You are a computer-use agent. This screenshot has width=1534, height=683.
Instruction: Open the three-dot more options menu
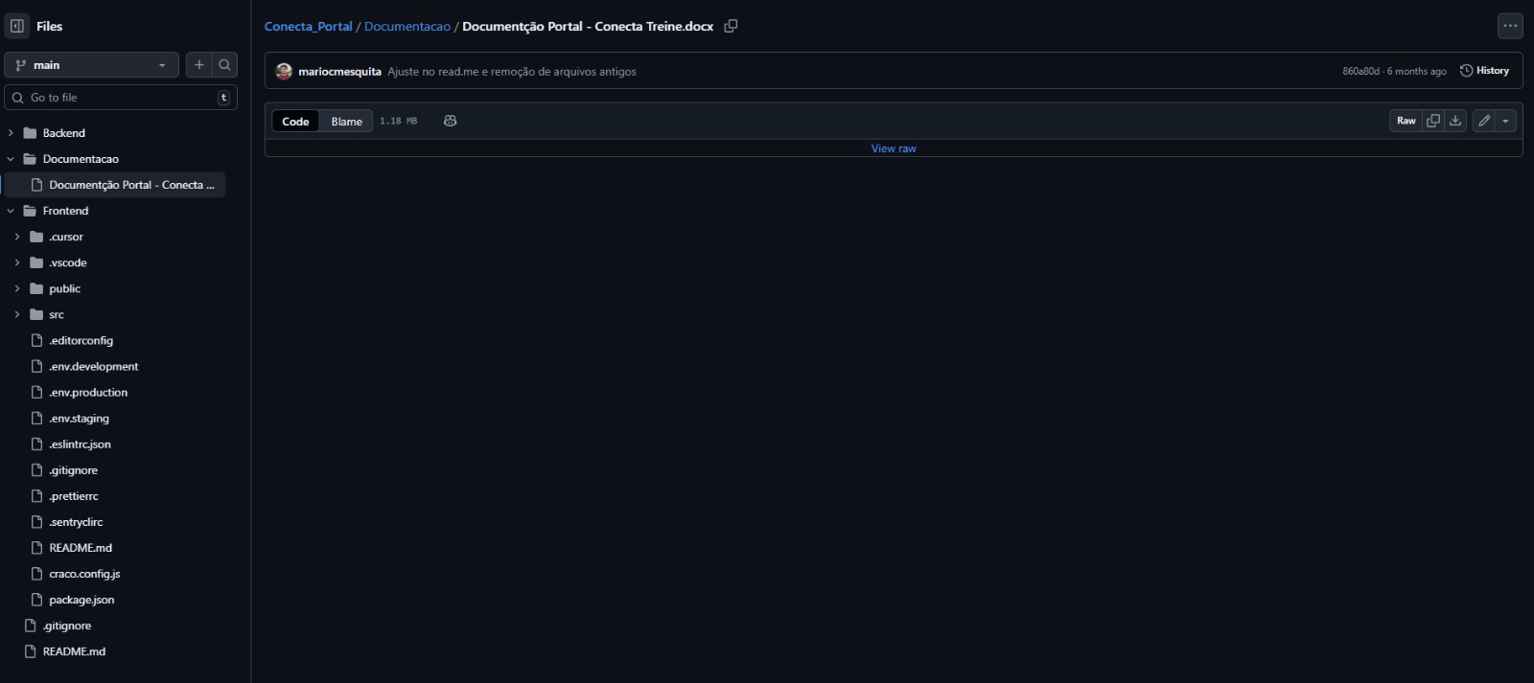coord(1510,26)
